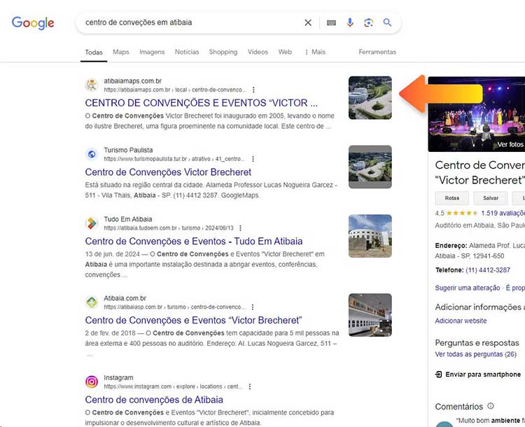Screen dimensions: 525x427
Task: Click the info icon beside Comentários
Action: pyautogui.click(x=491, y=406)
